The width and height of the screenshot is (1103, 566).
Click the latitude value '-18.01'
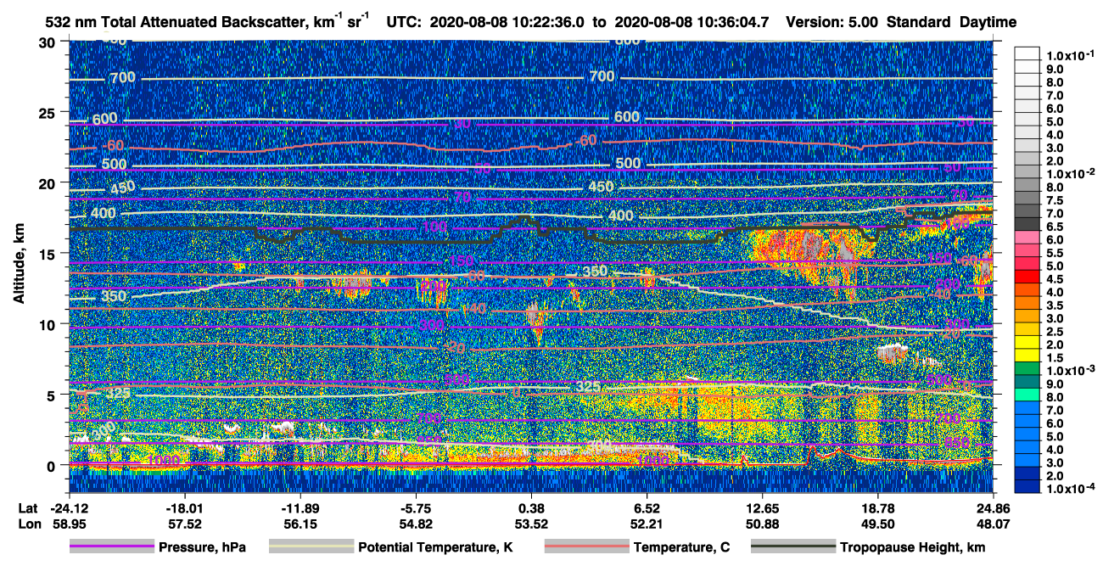[x=184, y=507]
